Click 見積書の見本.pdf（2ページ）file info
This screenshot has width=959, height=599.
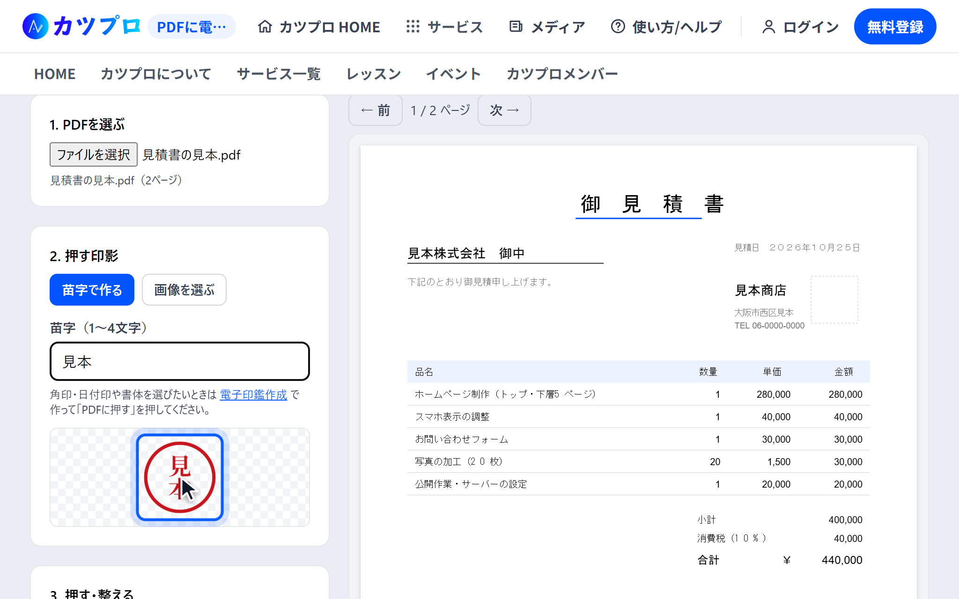coord(116,180)
